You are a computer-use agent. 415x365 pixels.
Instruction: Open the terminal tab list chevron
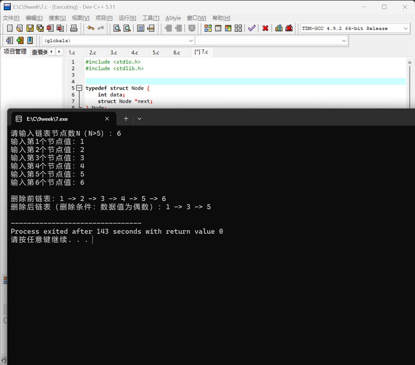point(139,119)
